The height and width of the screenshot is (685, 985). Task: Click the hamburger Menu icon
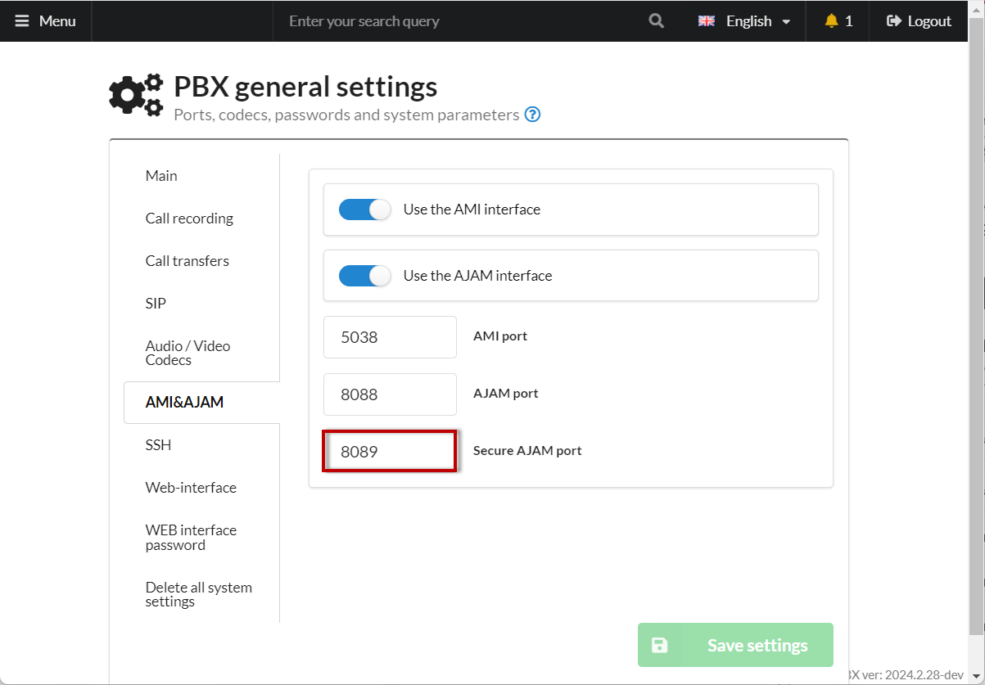tap(22, 21)
